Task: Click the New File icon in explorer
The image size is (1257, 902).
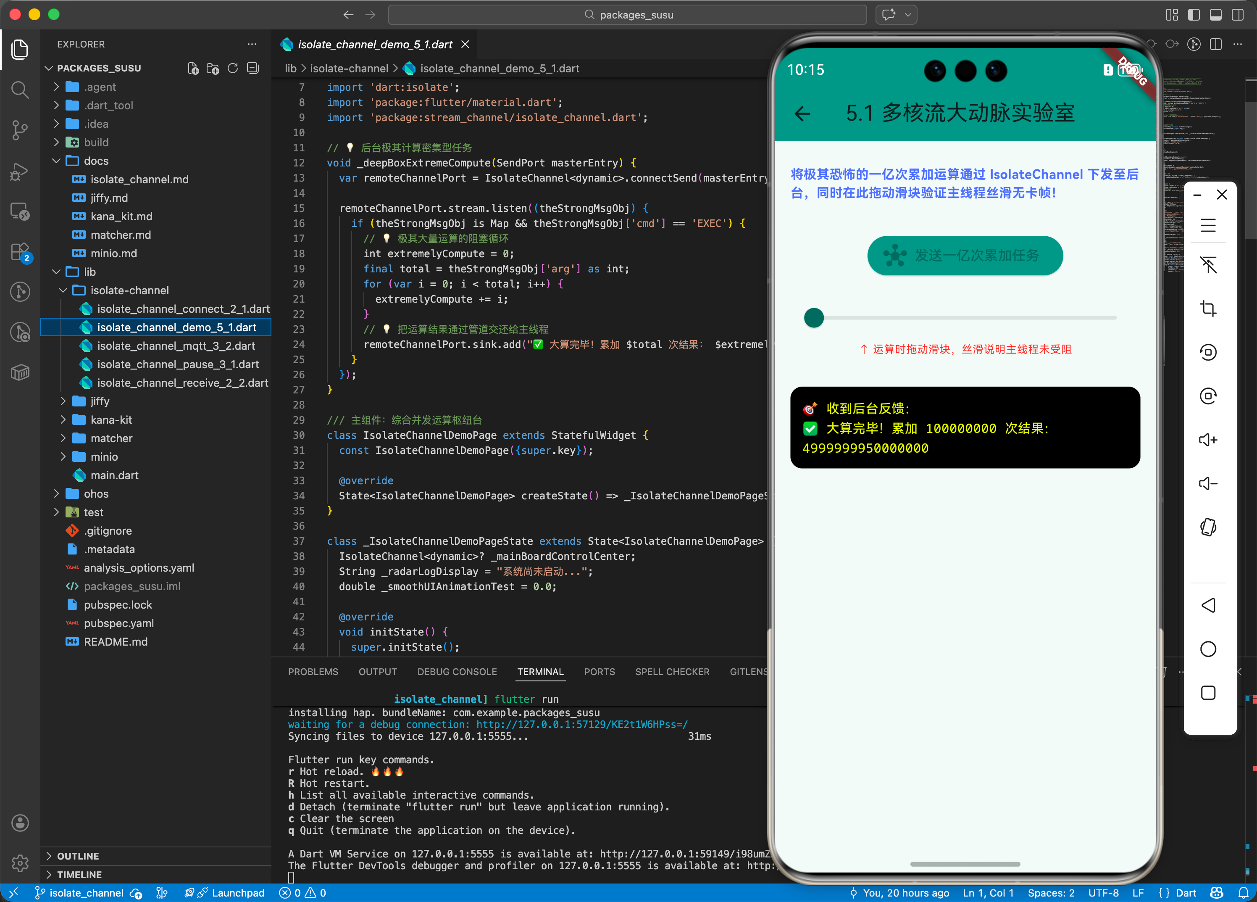Action: click(193, 68)
